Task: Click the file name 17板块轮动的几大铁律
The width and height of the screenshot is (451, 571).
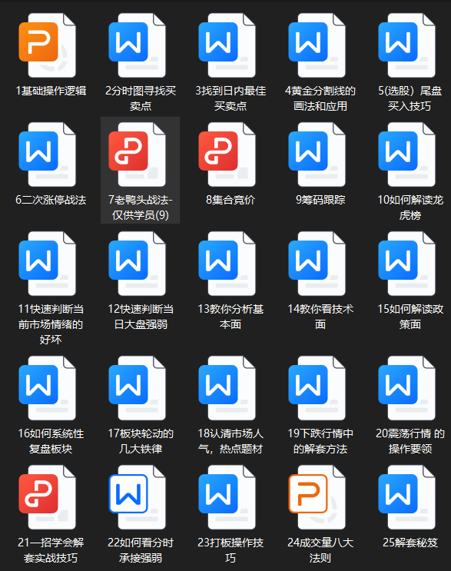Action: 141,441
